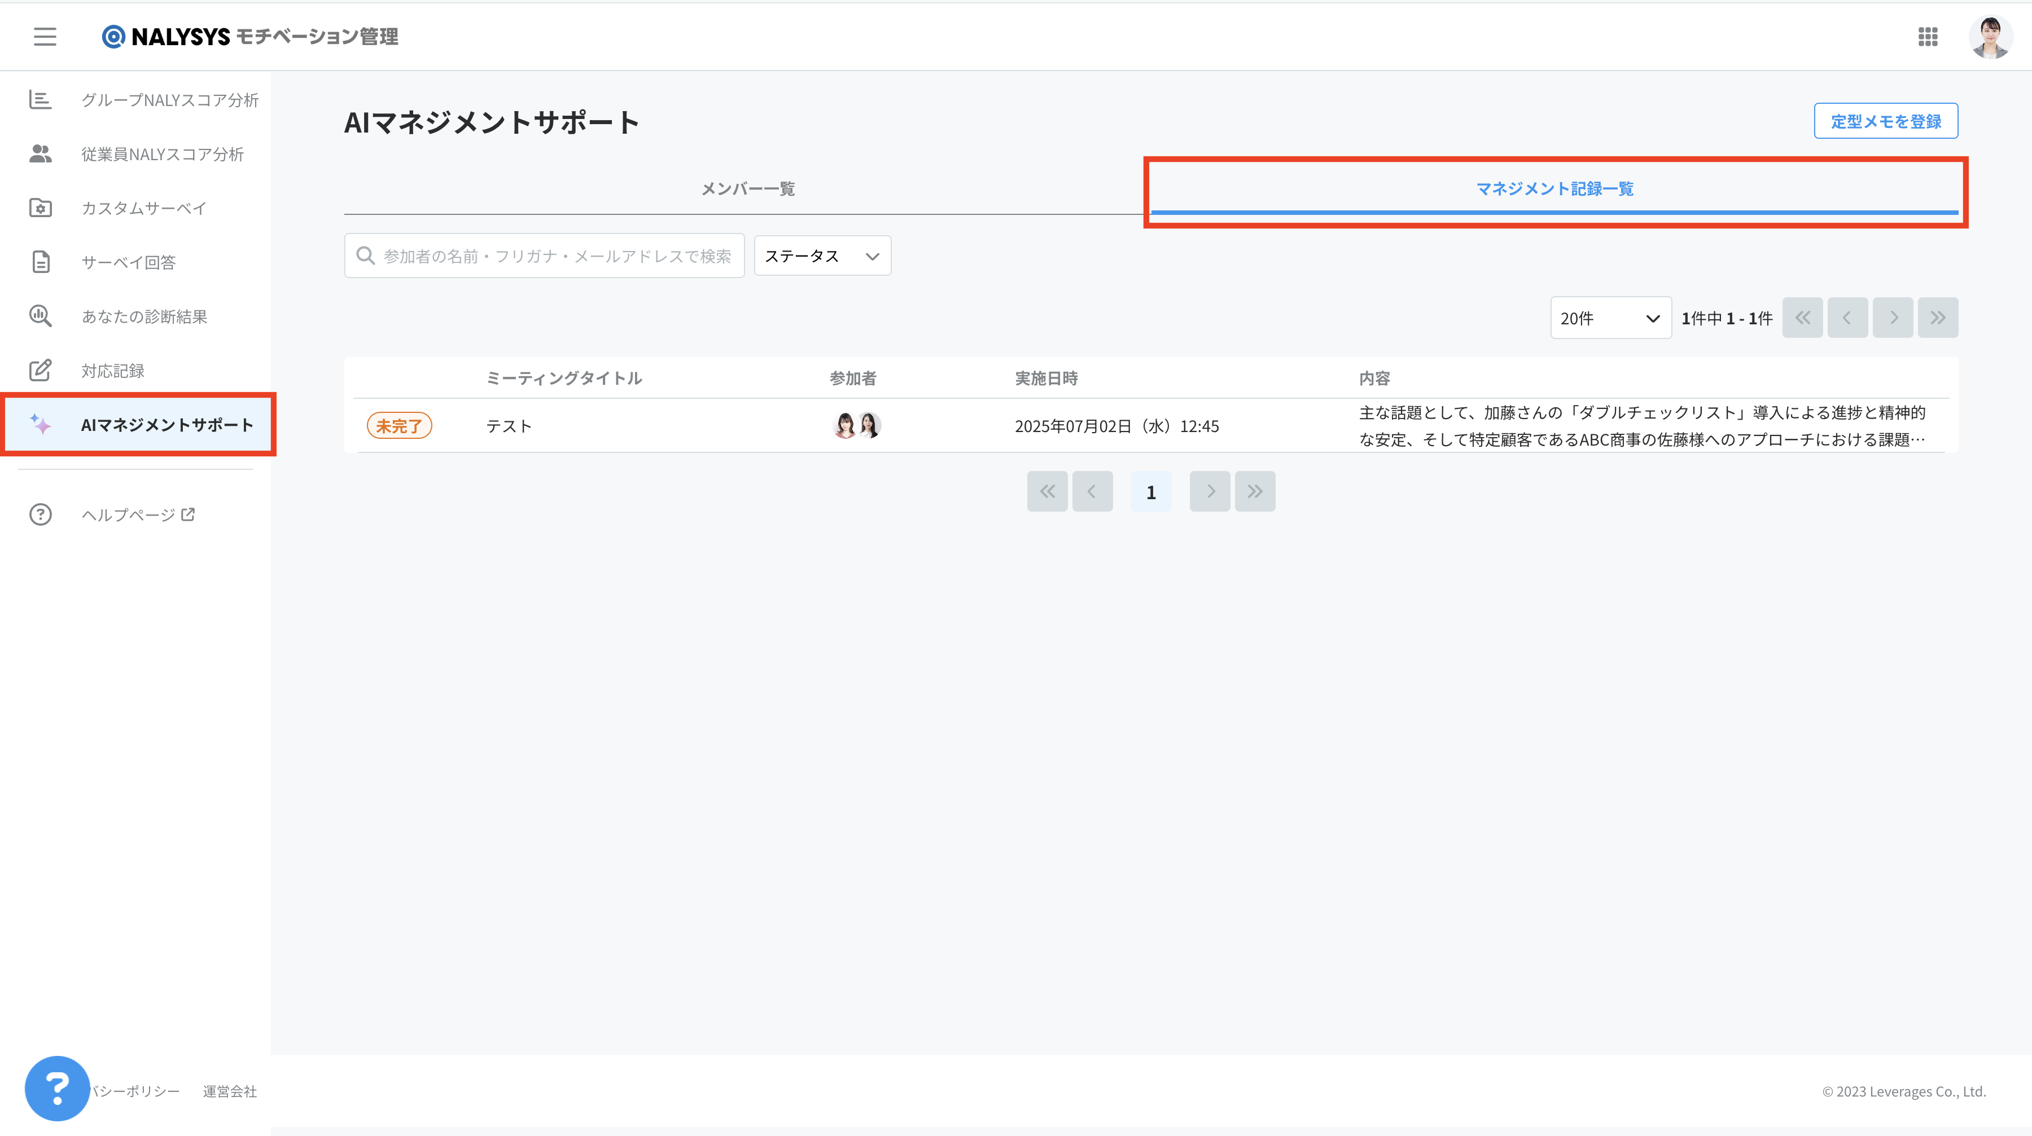Click bottom last-page double arrow
Image resolution: width=2032 pixels, height=1136 pixels.
coord(1255,491)
